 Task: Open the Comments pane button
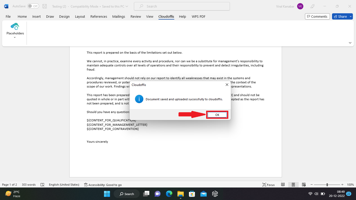317,16
